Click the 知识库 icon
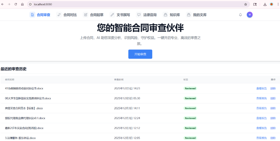This screenshot has width=280, height=141. coord(165,15)
